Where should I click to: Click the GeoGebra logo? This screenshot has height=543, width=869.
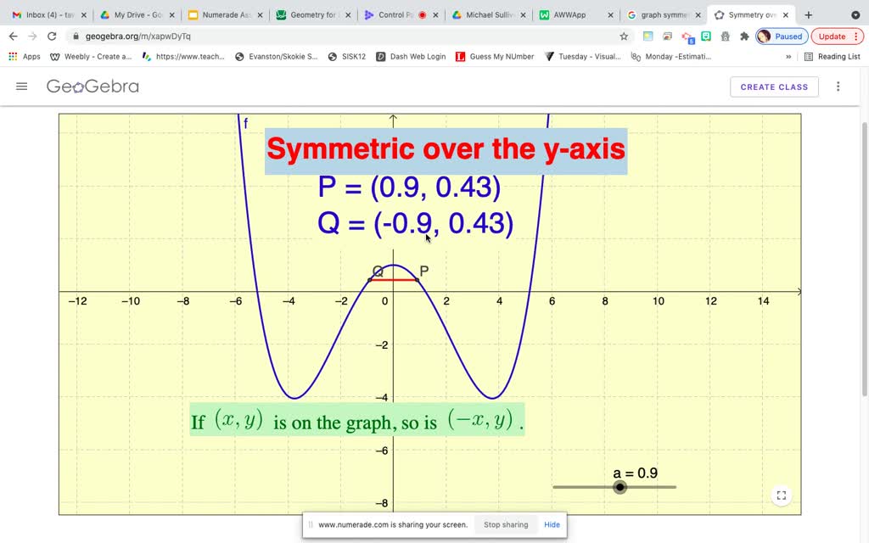(x=93, y=86)
